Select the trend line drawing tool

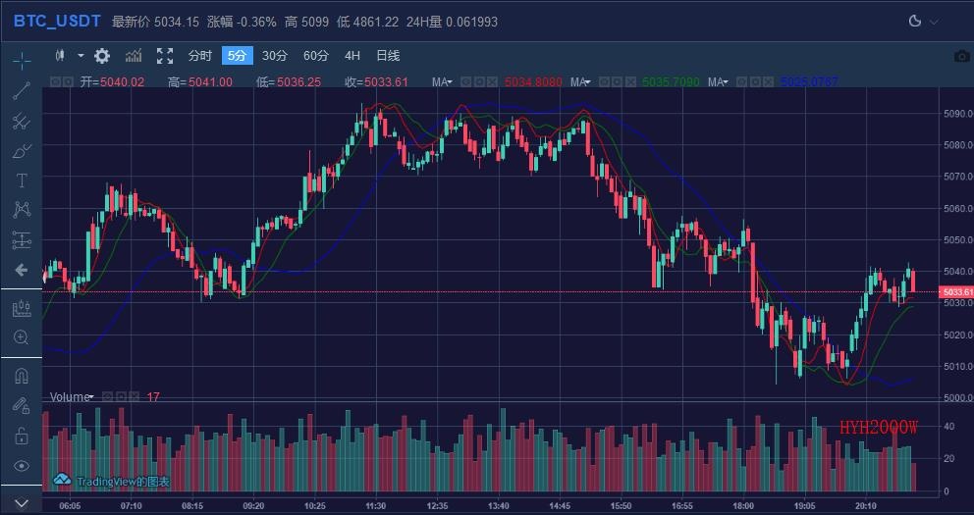(22, 91)
